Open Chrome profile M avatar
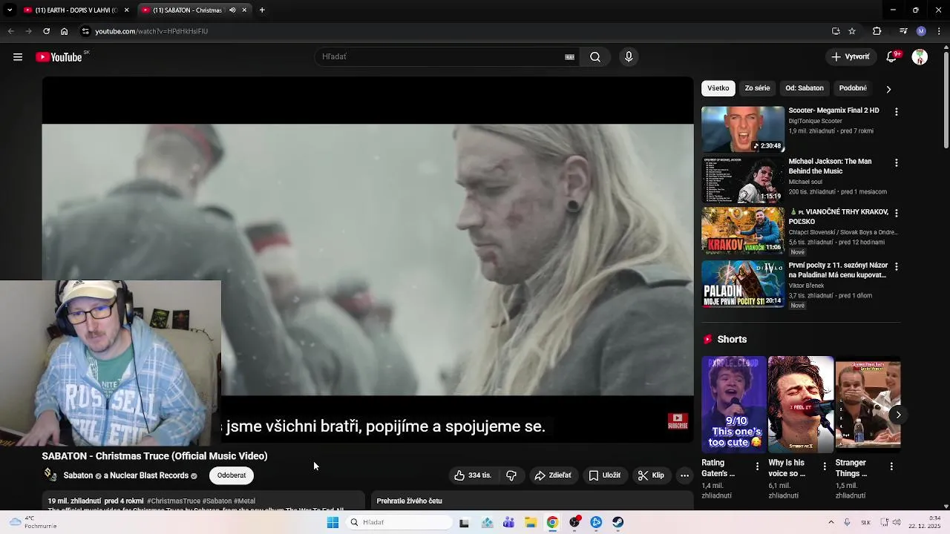 pos(921,31)
